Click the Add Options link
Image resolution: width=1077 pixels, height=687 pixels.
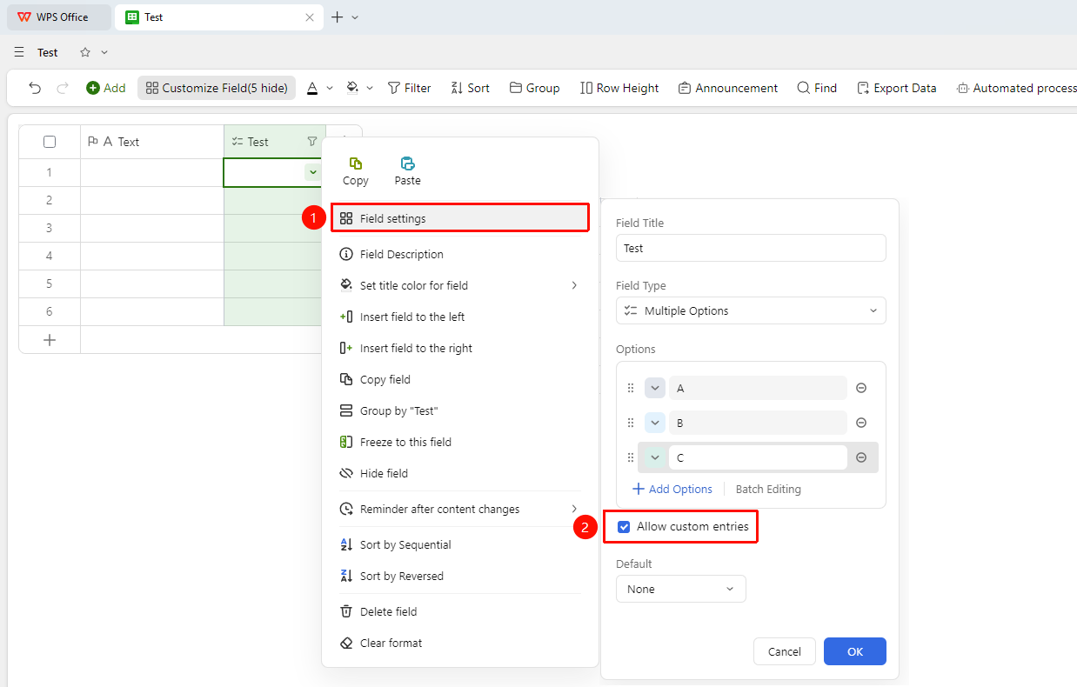point(672,489)
